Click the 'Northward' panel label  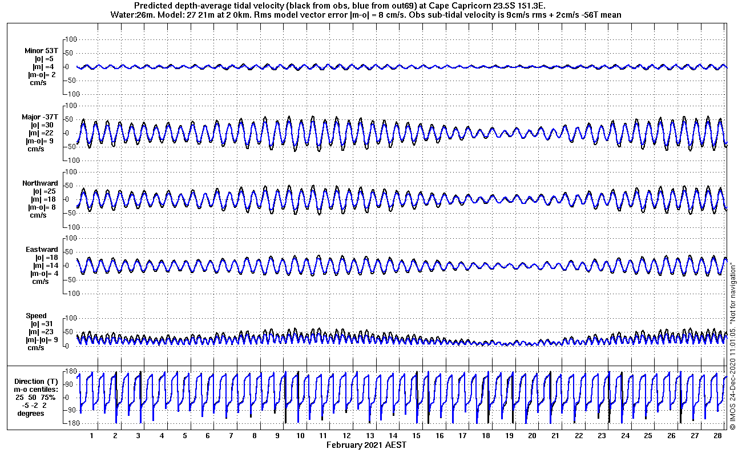pyautogui.click(x=40, y=183)
